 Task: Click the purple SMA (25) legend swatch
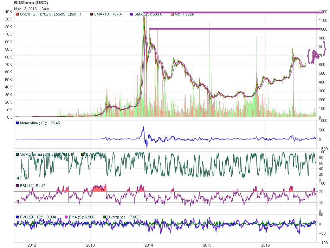[132, 14]
